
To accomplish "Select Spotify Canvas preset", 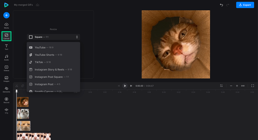I will (53, 91).
